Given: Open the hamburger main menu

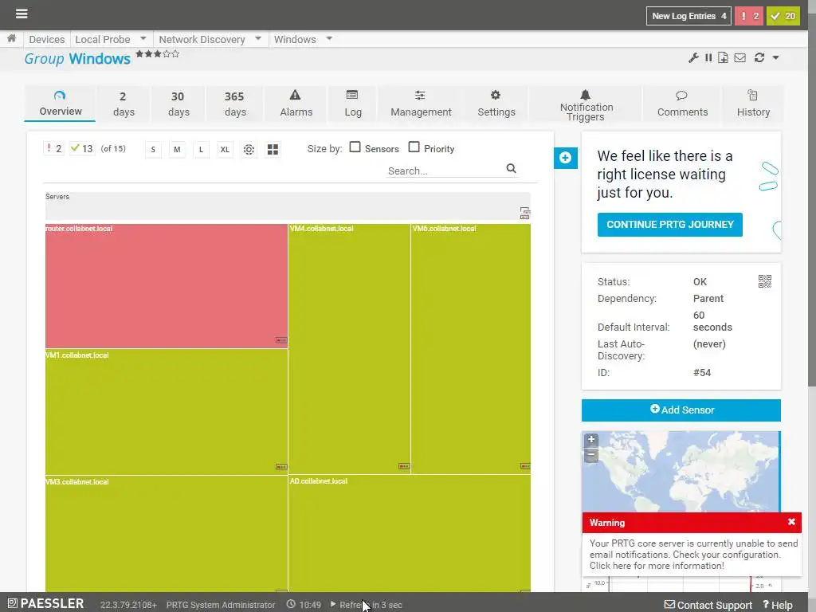Looking at the screenshot, I should (x=22, y=14).
